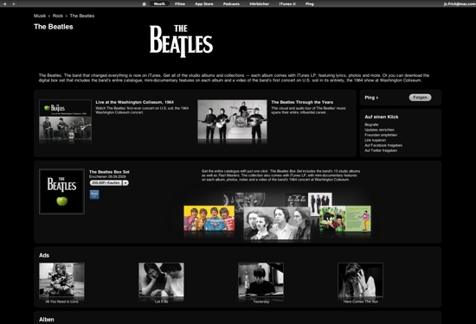Click the Ads section heading
Image resolution: width=476 pixels, height=324 pixels.
[x=44, y=255]
